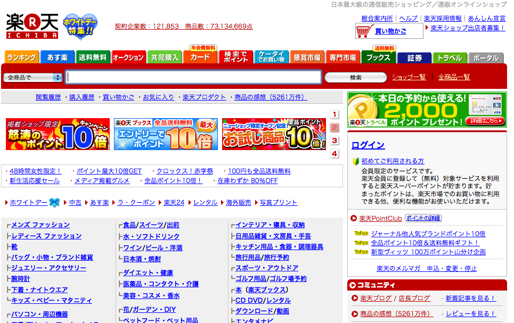Open the 新着記事を見る！ link
This screenshot has height=323, width=514.
click(x=470, y=299)
